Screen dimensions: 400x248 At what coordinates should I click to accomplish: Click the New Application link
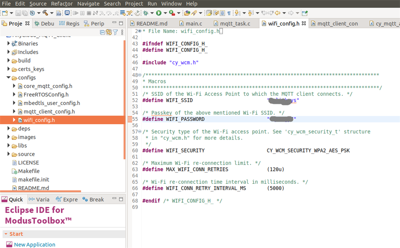pyautogui.click(x=34, y=245)
